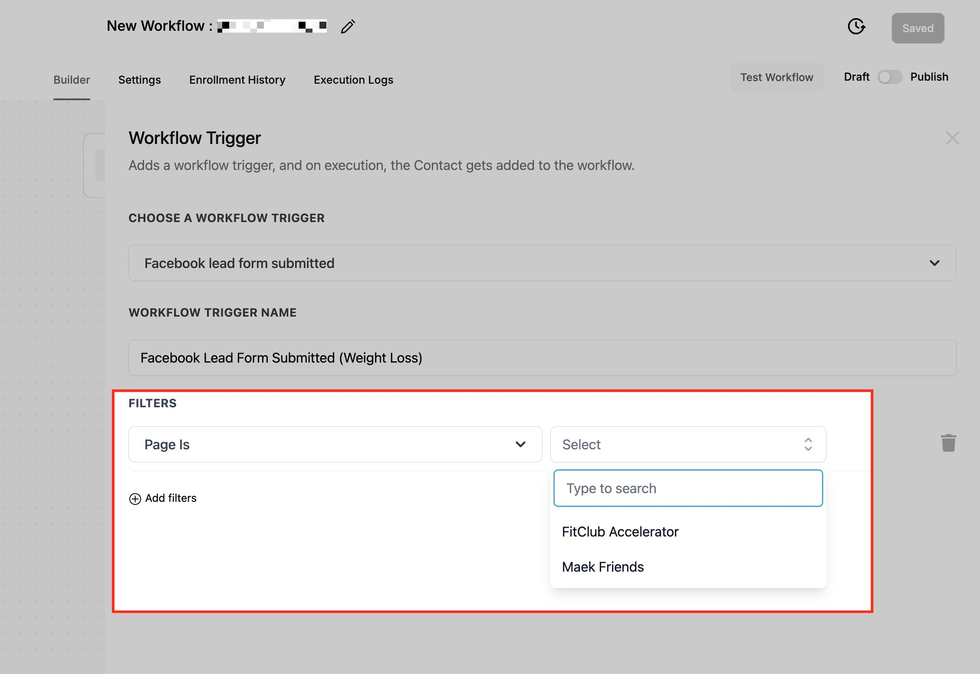Focus the Type to search field
The height and width of the screenshot is (674, 980).
[x=688, y=488]
